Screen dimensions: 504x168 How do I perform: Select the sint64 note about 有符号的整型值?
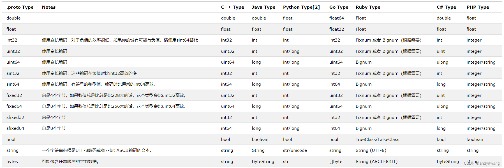99,84
